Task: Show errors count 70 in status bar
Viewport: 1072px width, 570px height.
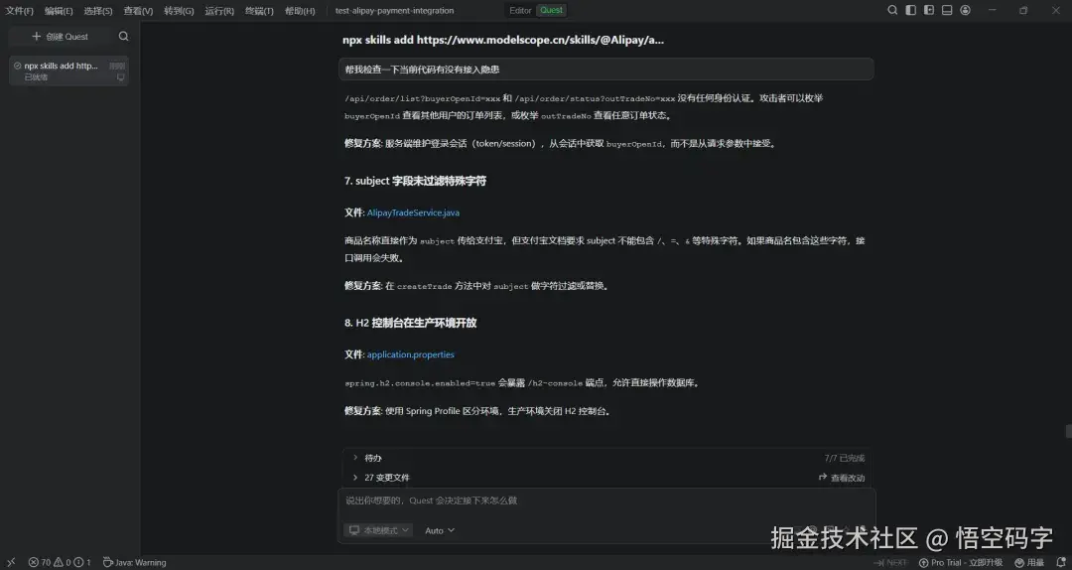Action: [x=40, y=562]
